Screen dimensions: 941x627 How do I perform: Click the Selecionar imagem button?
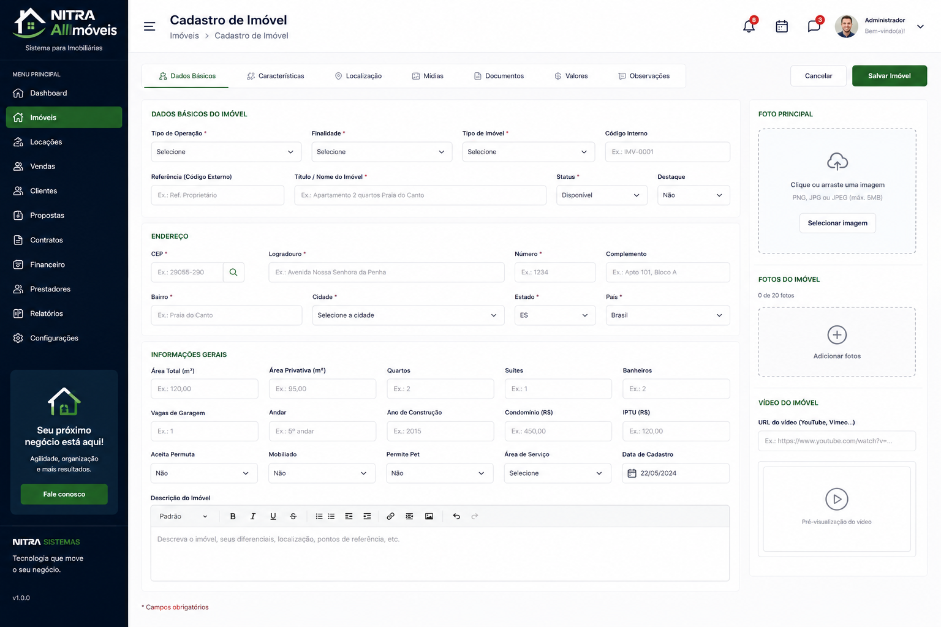pos(837,223)
